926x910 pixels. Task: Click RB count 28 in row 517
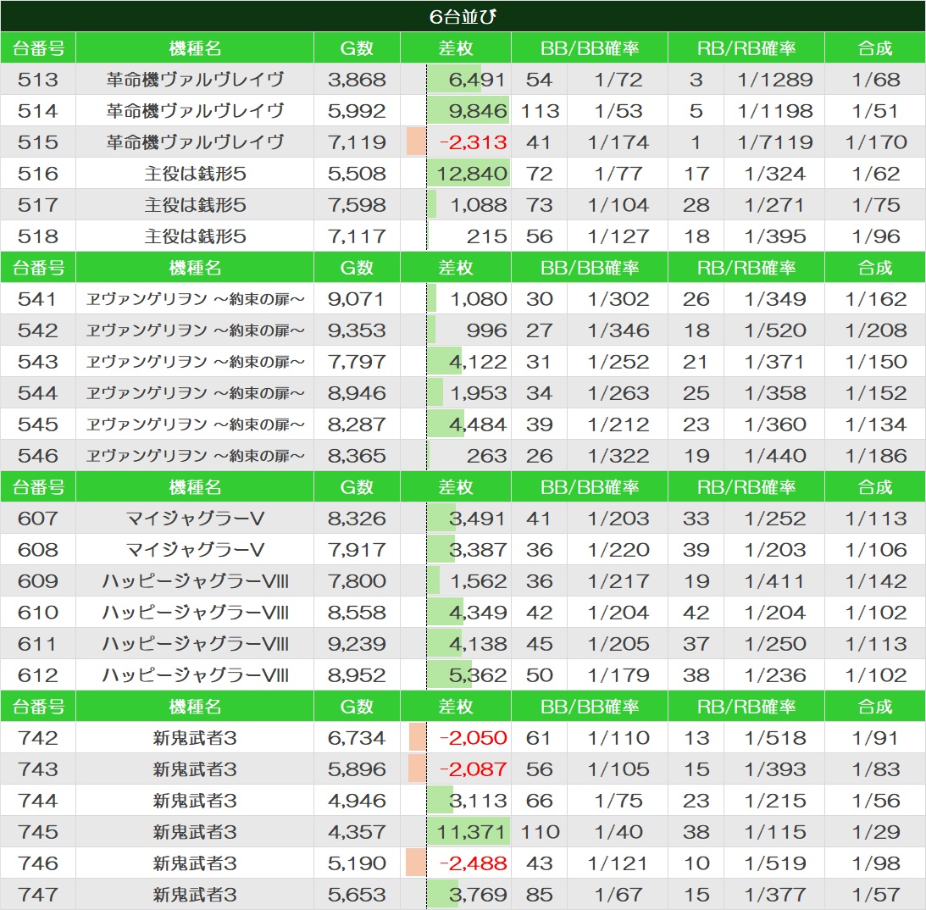696,204
